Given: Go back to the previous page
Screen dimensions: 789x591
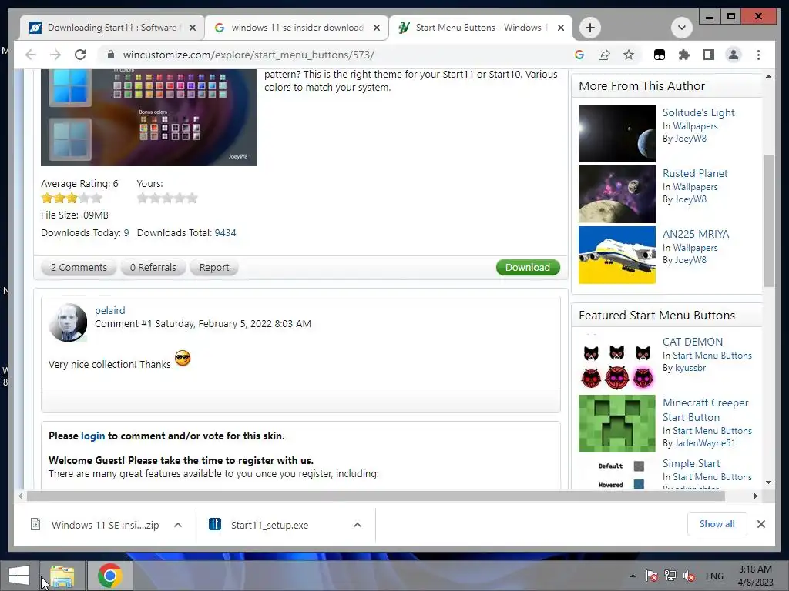Looking at the screenshot, I should [x=31, y=55].
